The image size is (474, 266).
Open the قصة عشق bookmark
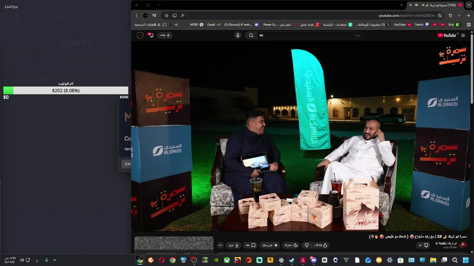pos(309,25)
